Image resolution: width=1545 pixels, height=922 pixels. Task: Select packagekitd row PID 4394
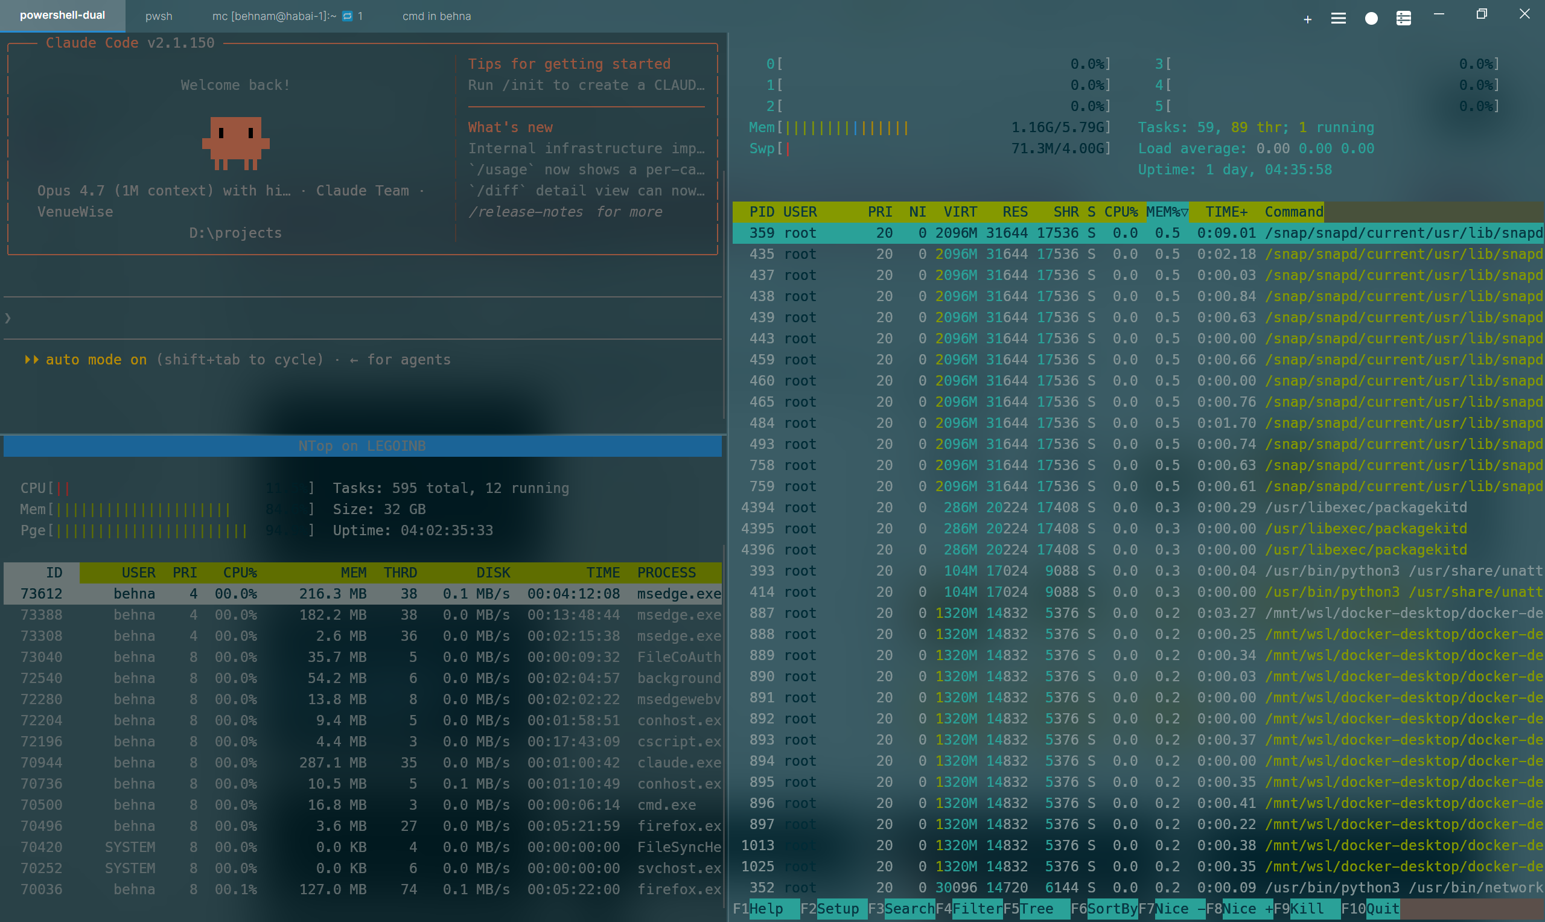(1138, 507)
